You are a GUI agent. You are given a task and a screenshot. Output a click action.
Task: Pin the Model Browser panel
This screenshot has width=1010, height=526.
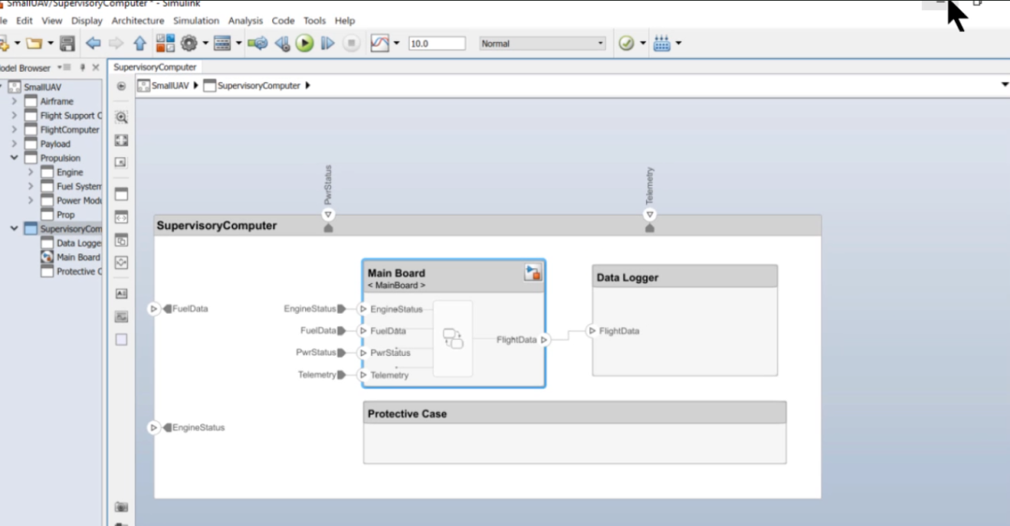[82, 67]
